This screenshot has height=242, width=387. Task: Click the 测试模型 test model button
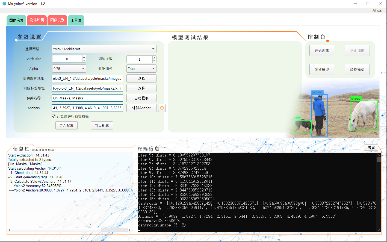tap(322, 70)
